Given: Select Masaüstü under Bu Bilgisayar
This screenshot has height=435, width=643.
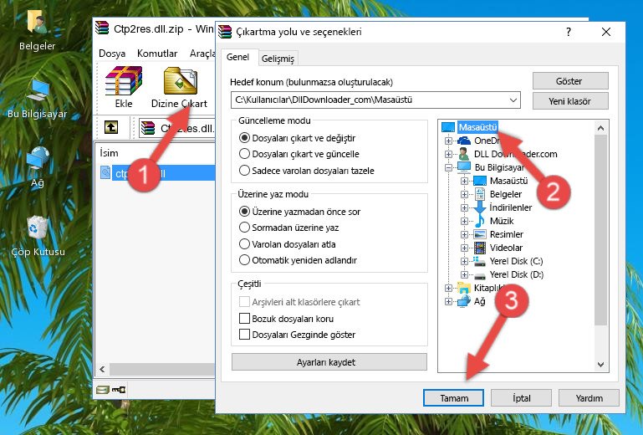Looking at the screenshot, I should point(500,181).
